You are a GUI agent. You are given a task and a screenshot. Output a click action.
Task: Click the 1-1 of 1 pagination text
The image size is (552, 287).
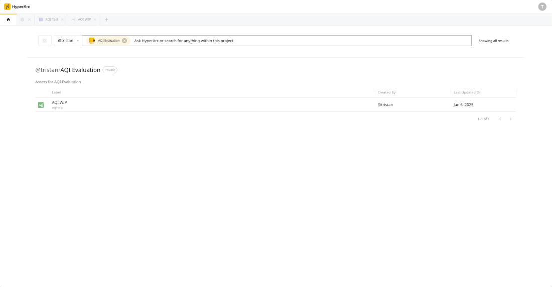[483, 119]
